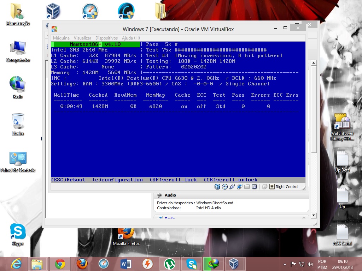The height and width of the screenshot is (271, 362).
Task: Click the virtualization features status icon
Action: coord(254,187)
